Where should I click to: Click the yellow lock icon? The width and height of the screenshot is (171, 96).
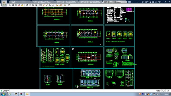point(22,5)
